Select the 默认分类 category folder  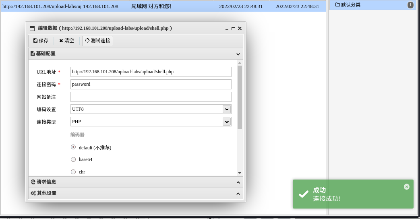click(373, 5)
